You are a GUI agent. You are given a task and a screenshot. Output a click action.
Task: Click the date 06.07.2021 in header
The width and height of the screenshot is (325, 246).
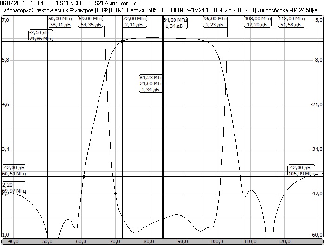(13, 3)
